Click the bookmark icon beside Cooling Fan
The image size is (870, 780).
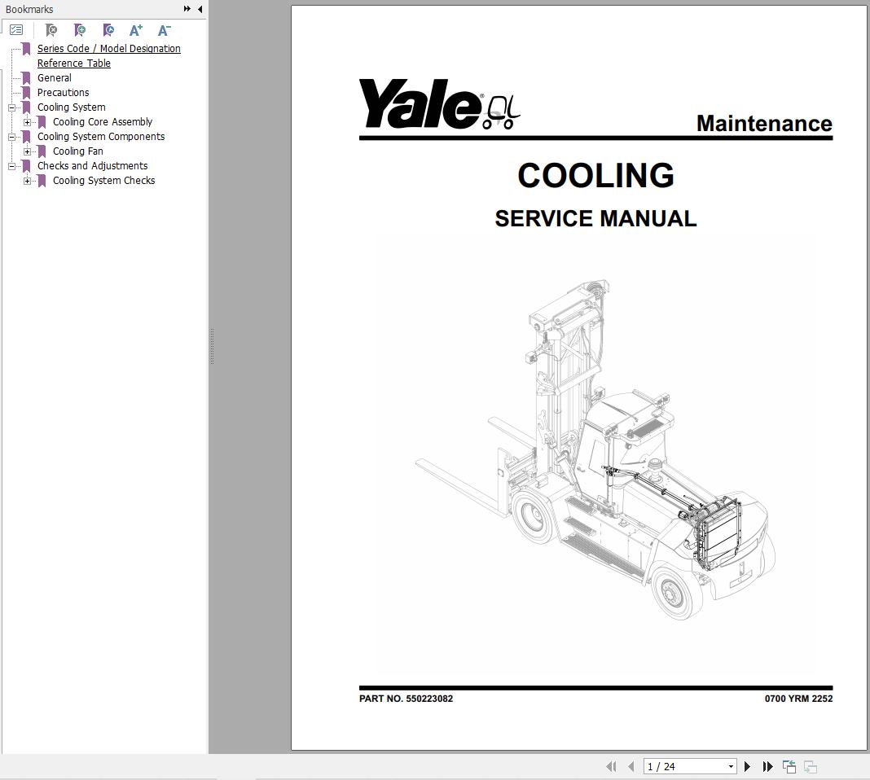(42, 151)
